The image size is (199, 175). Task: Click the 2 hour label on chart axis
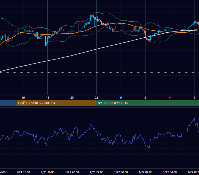[145, 98]
